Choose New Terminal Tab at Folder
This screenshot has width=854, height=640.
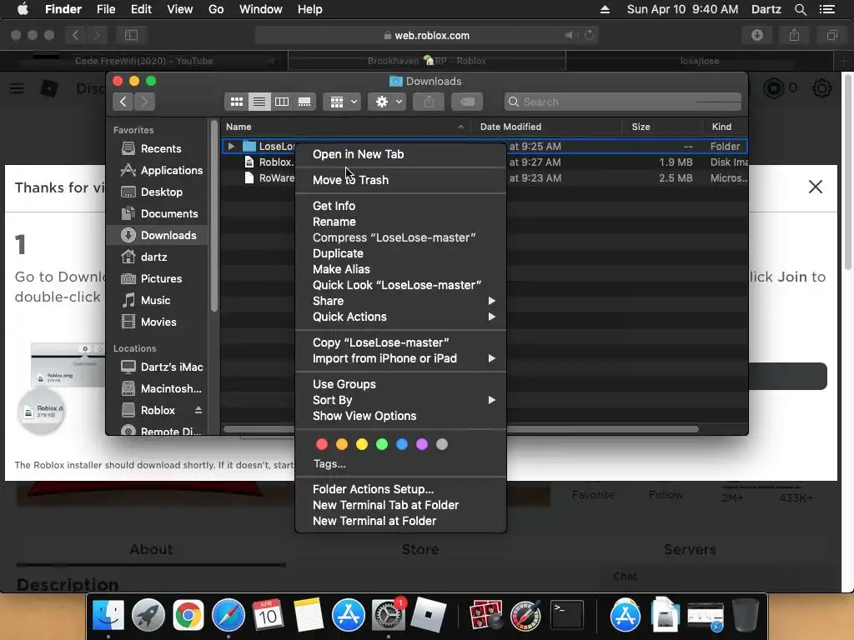click(x=401, y=505)
